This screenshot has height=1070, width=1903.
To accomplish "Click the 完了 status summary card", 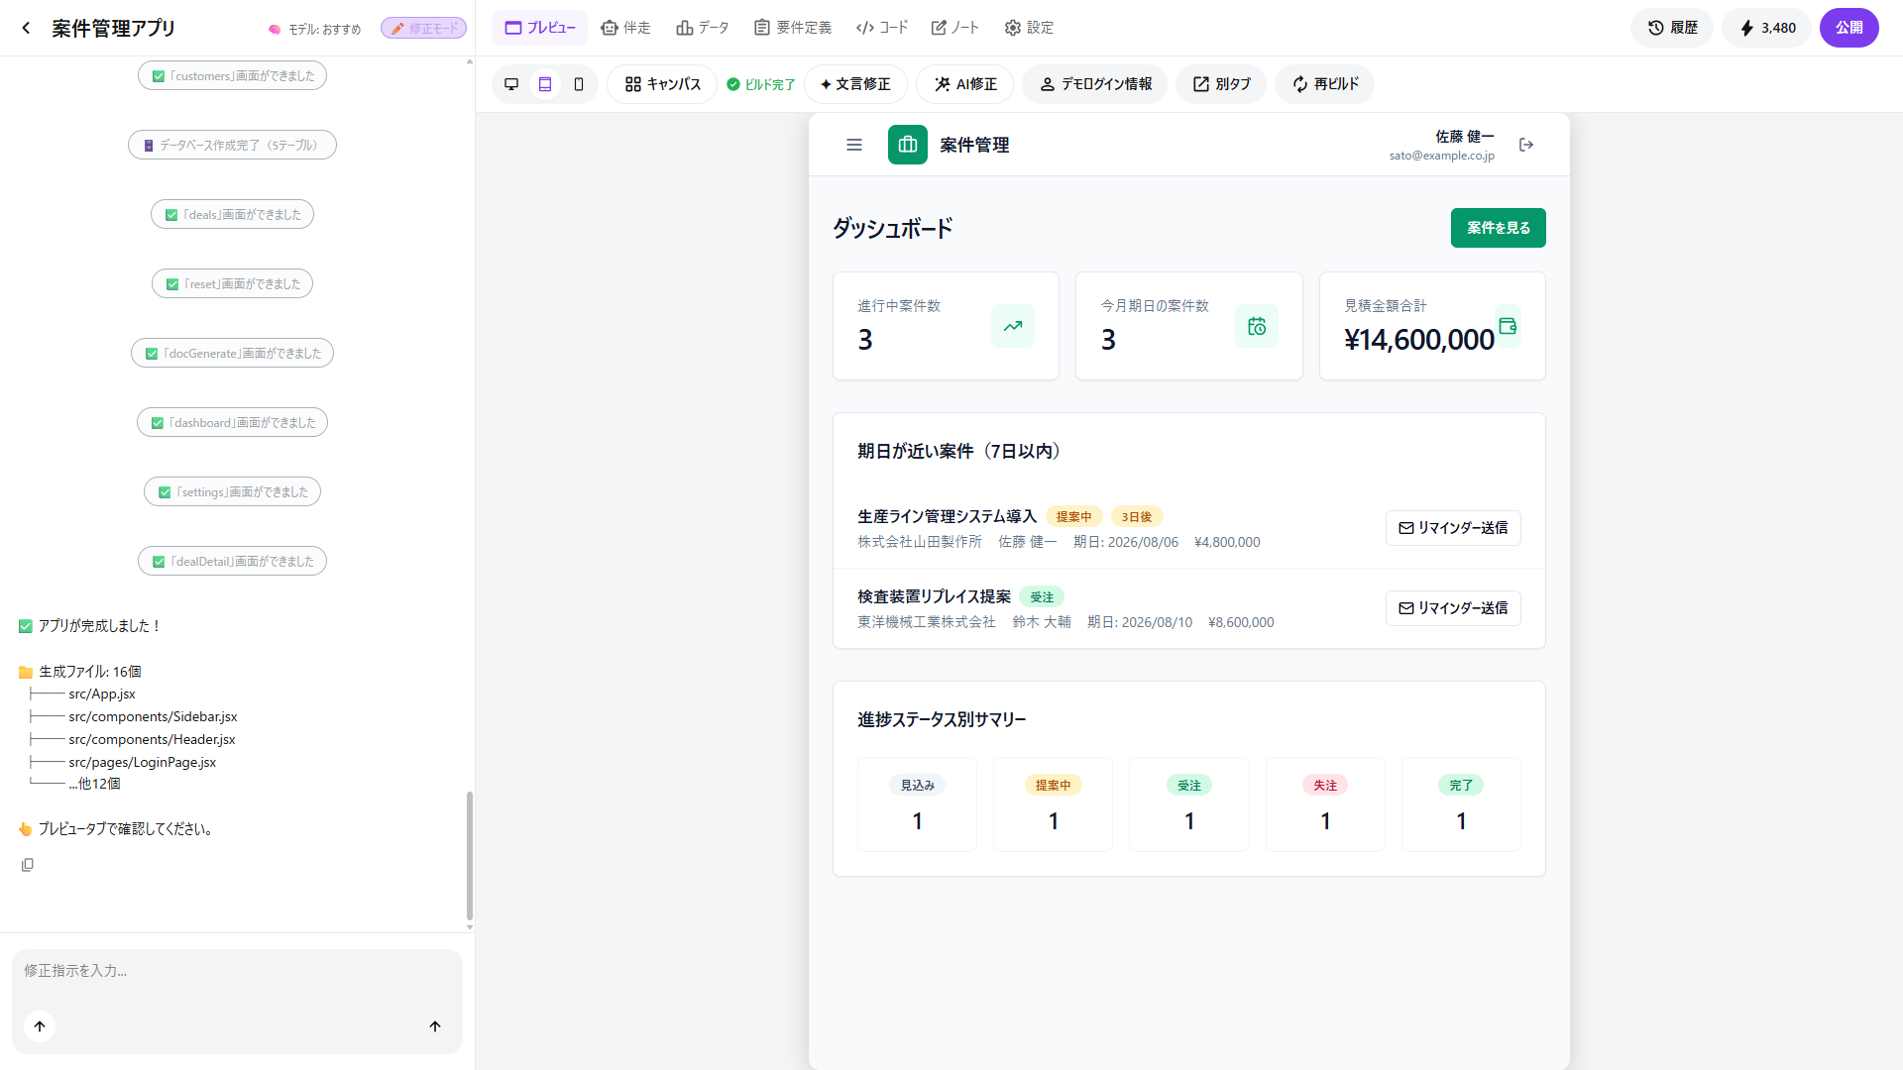I will pyautogui.click(x=1461, y=804).
